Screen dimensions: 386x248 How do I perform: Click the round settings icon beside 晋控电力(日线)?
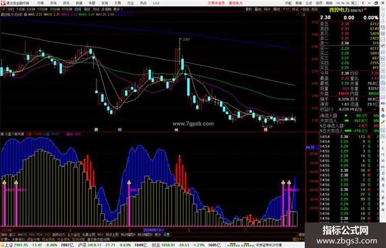(26, 15)
